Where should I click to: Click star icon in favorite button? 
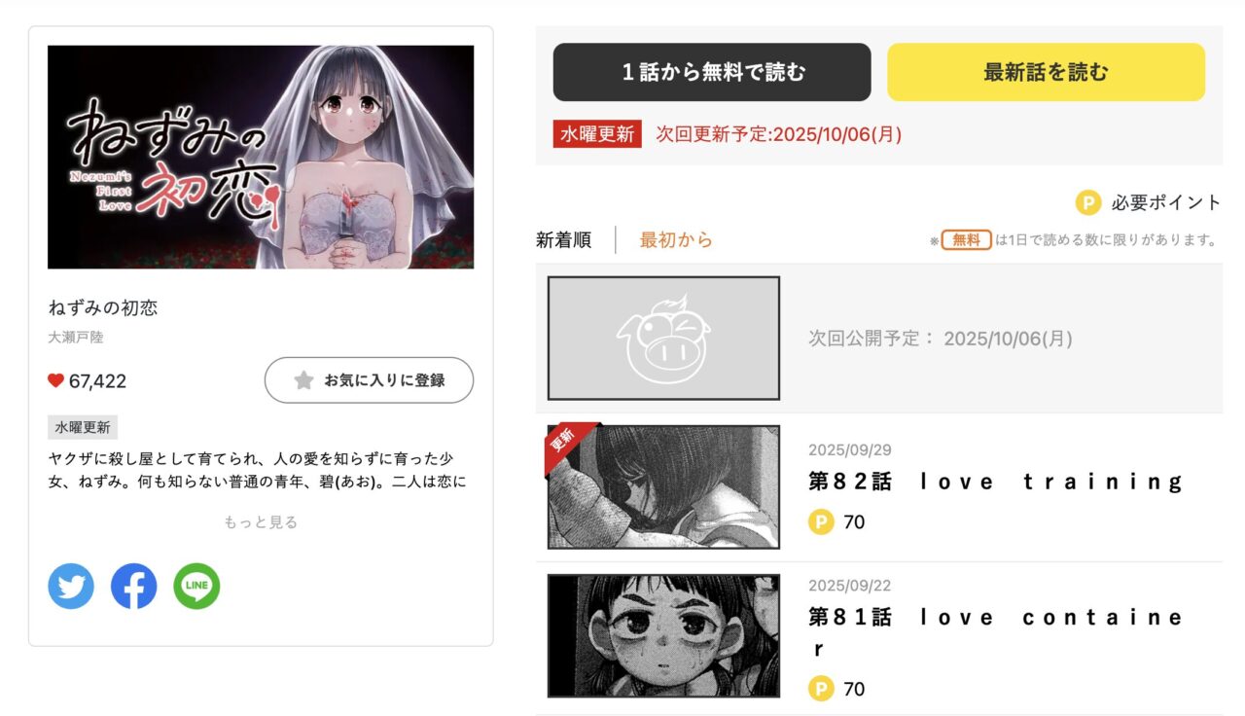tap(303, 380)
